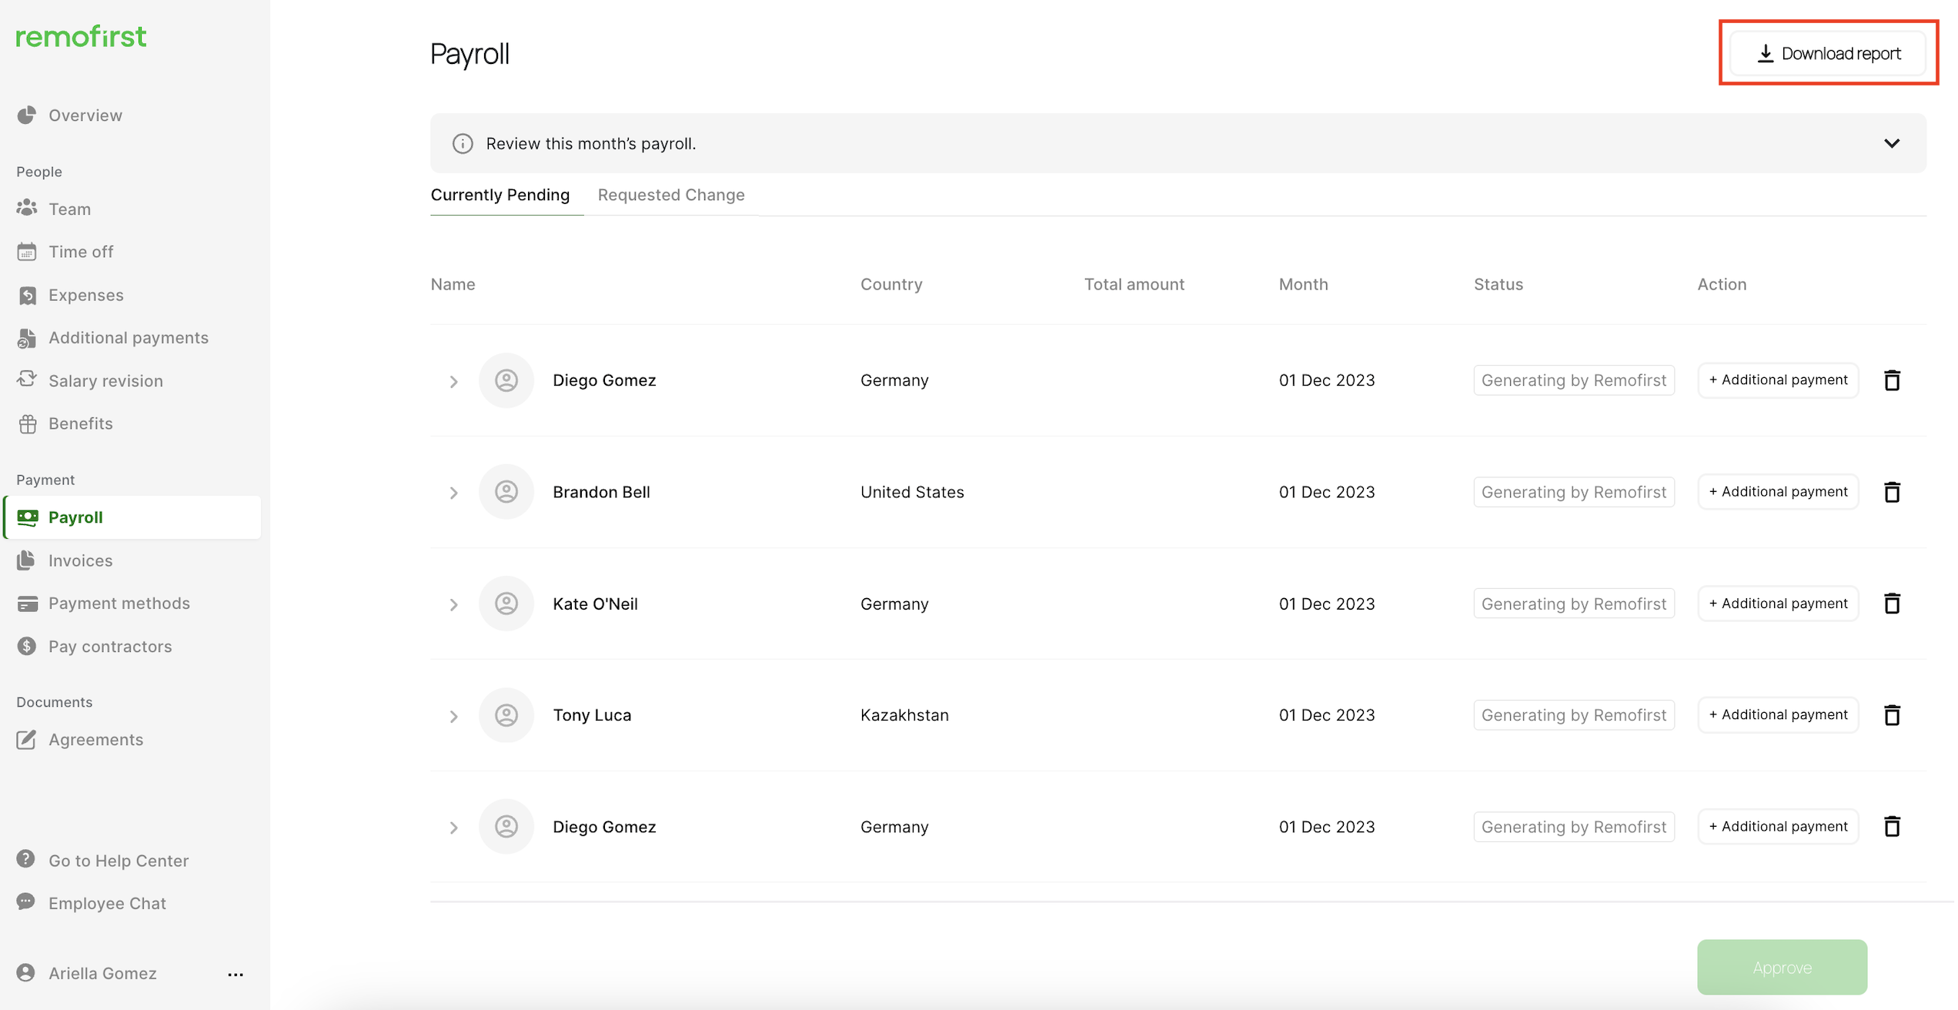This screenshot has width=1958, height=1010.
Task: Open the three-dots menu beside Ariella Gomez
Action: tap(236, 974)
